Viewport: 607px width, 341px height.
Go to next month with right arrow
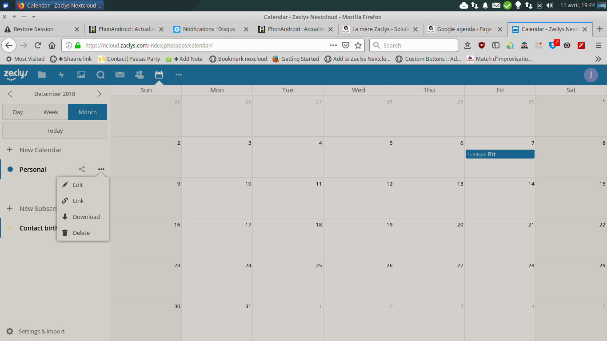[x=99, y=94]
